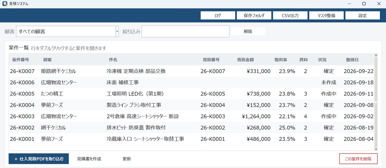This screenshot has width=386, height=168.
Task: Sort by 見積金額 column header
Action: [x=245, y=60]
